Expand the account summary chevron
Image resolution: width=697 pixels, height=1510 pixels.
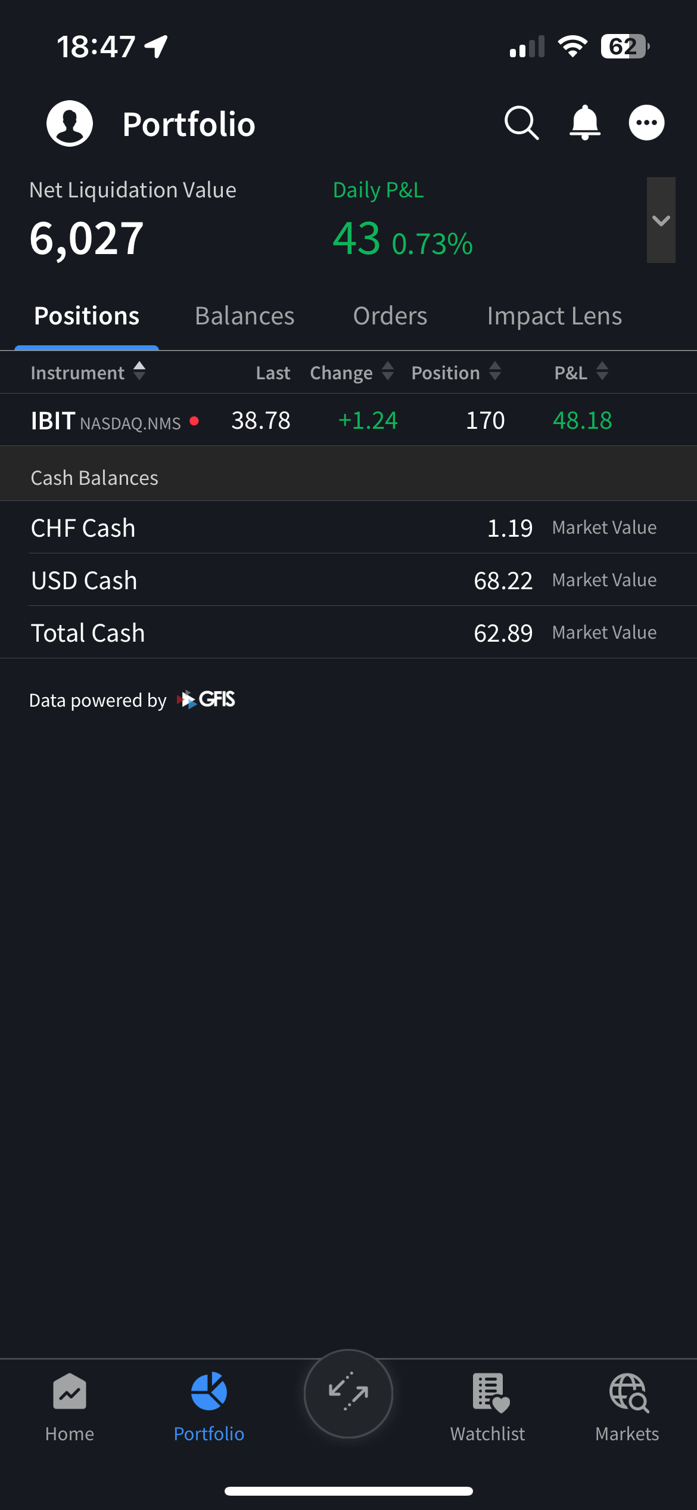661,220
